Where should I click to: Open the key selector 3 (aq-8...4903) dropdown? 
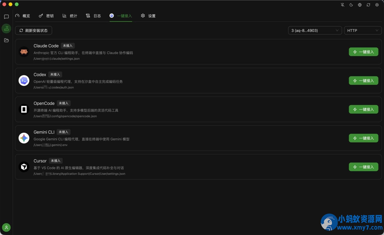click(315, 30)
